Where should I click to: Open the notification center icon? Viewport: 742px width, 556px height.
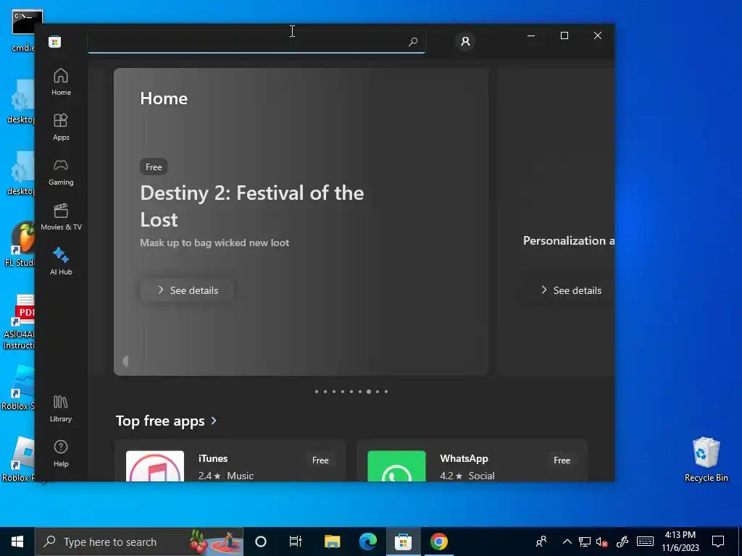(718, 542)
